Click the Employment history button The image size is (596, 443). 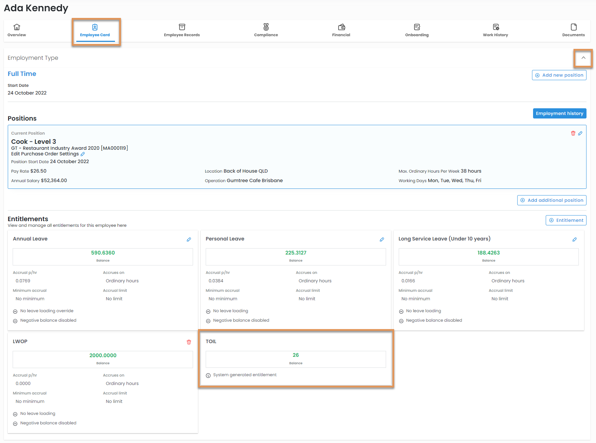[559, 113]
